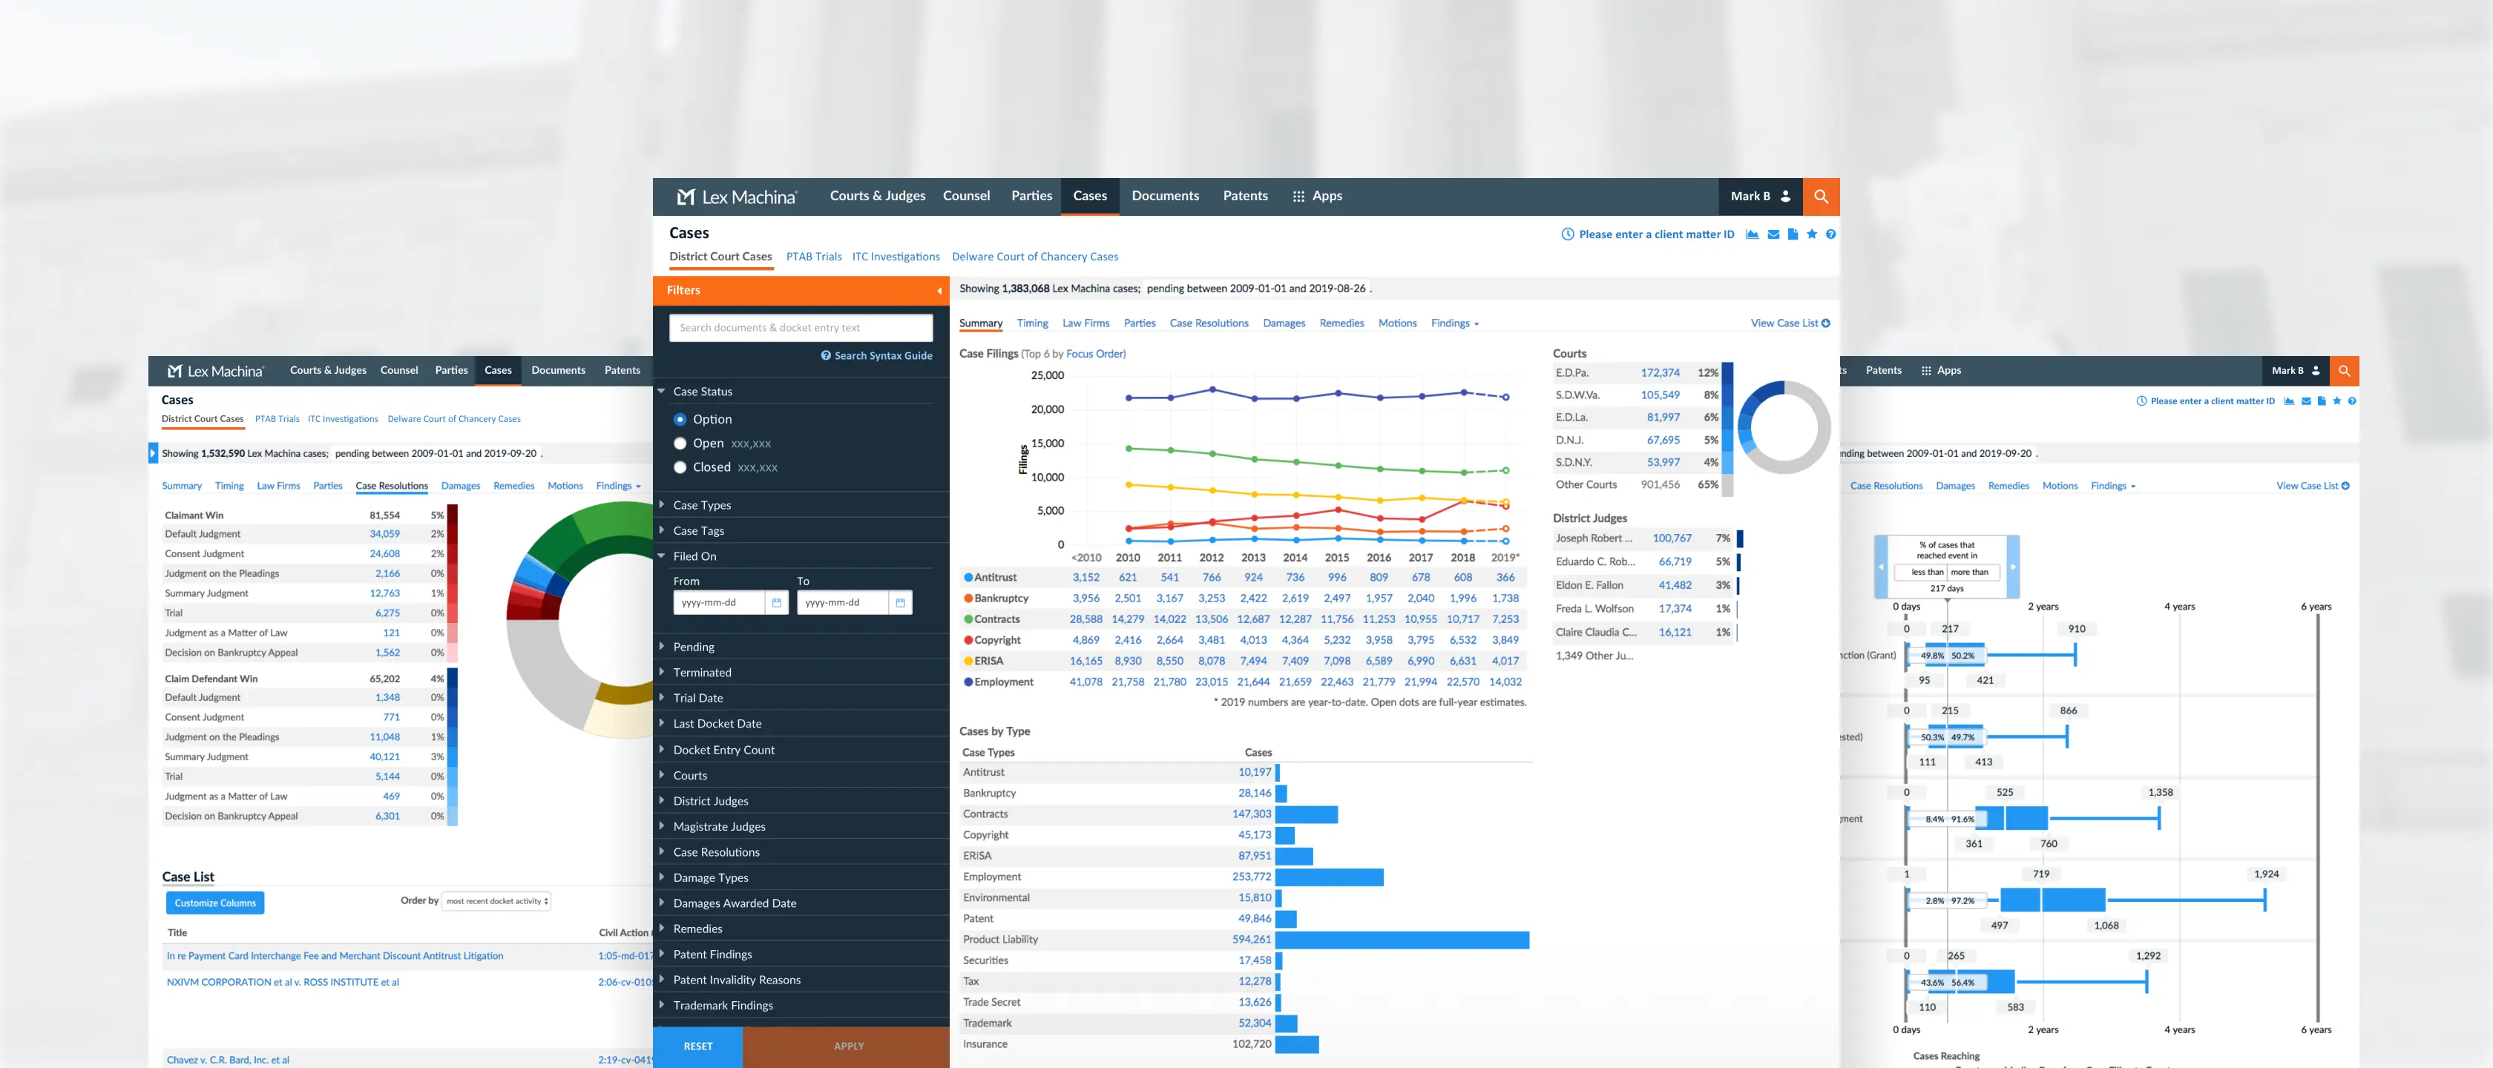
Task: Open the Courts & Judges menu
Action: tap(877, 197)
